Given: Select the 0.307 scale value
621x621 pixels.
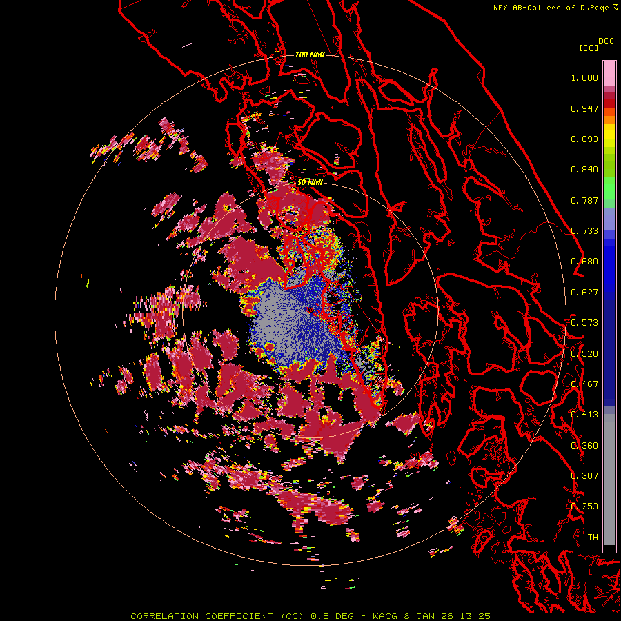Looking at the screenshot, I should (x=584, y=475).
